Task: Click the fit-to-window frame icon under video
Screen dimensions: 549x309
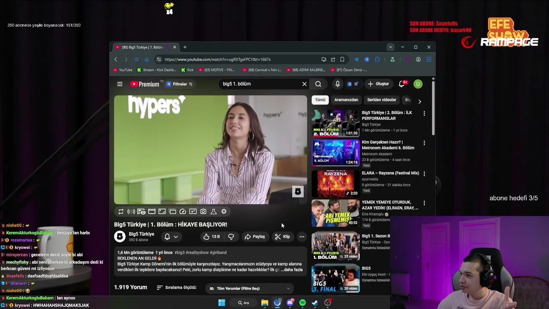Action: 162,212
